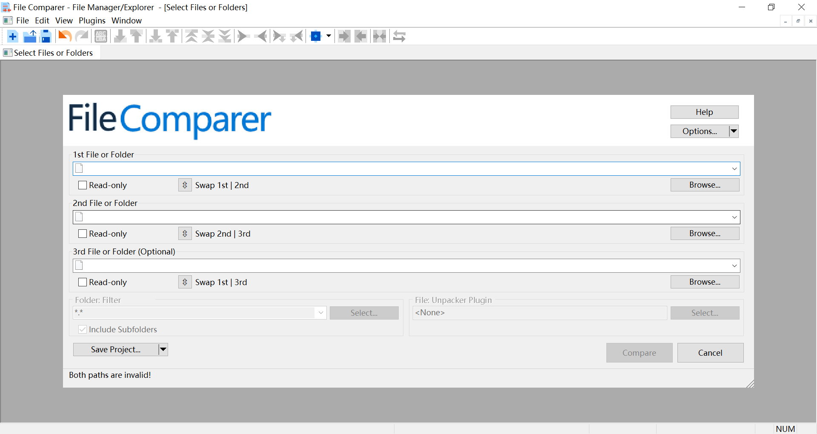
Task: Expand the 2nd File or Folder history dropdown
Action: 734,217
